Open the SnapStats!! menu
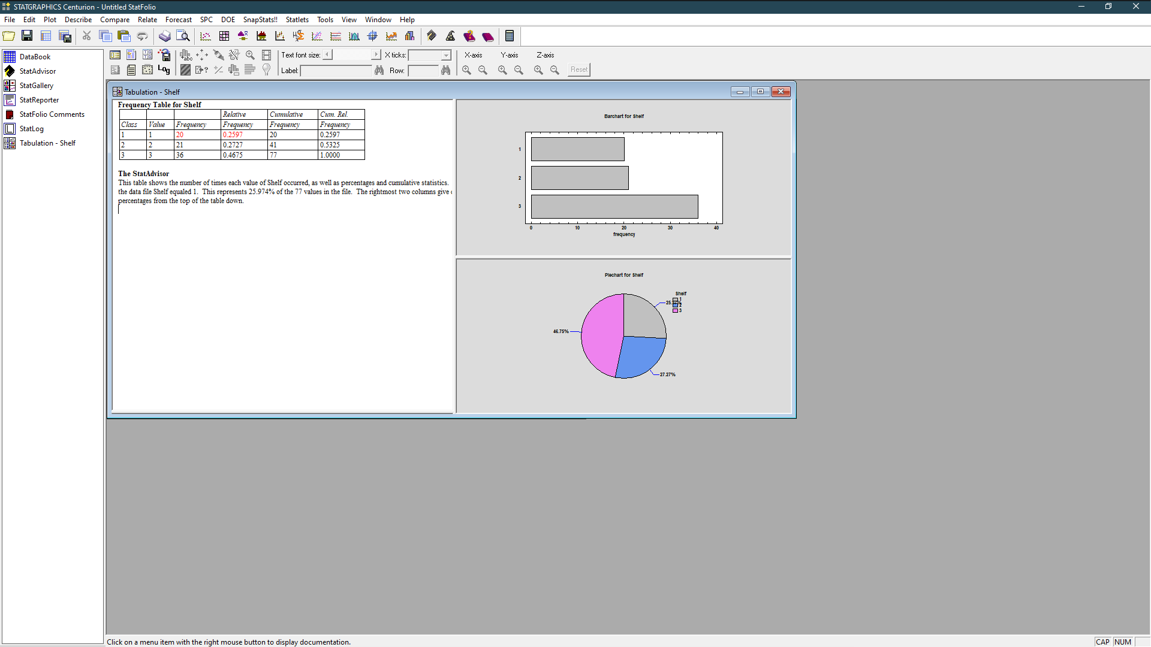Screen dimensions: 1151x647 [x=260, y=19]
